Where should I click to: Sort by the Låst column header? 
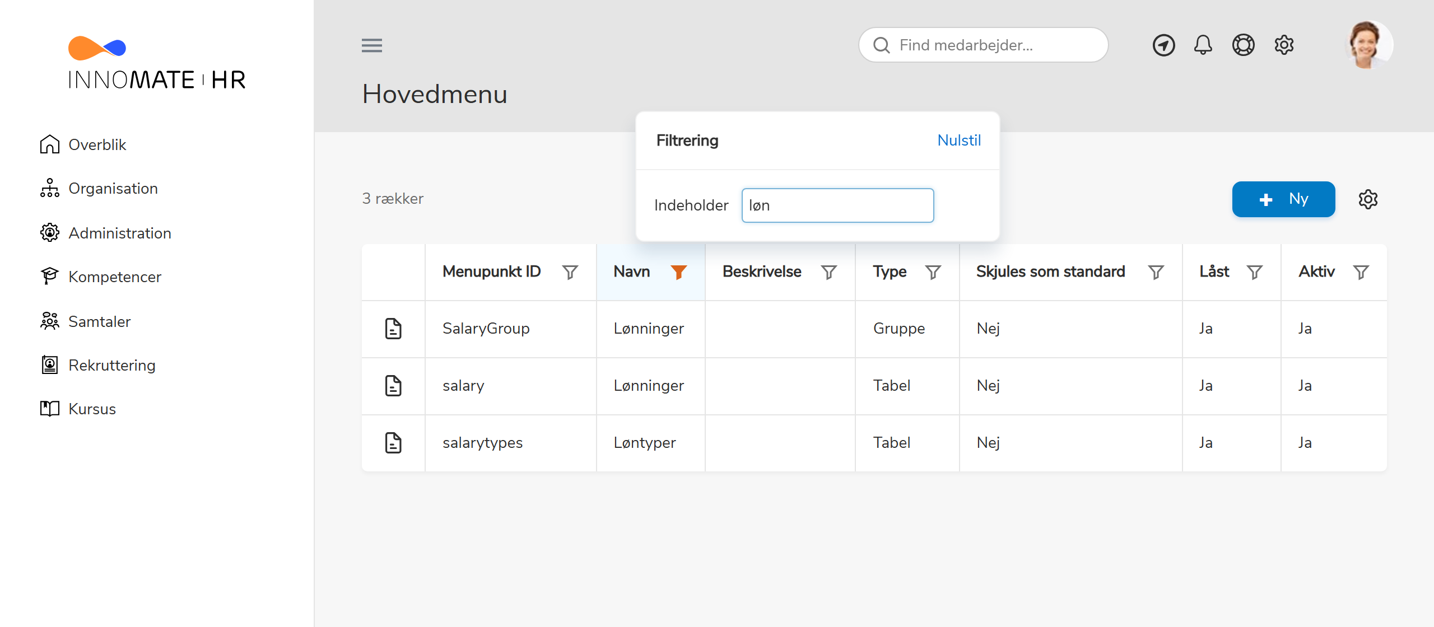(x=1214, y=272)
